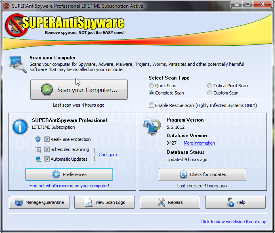Image resolution: width=275 pixels, height=233 pixels.
Task: Click database version number 9427
Action: tap(172, 143)
